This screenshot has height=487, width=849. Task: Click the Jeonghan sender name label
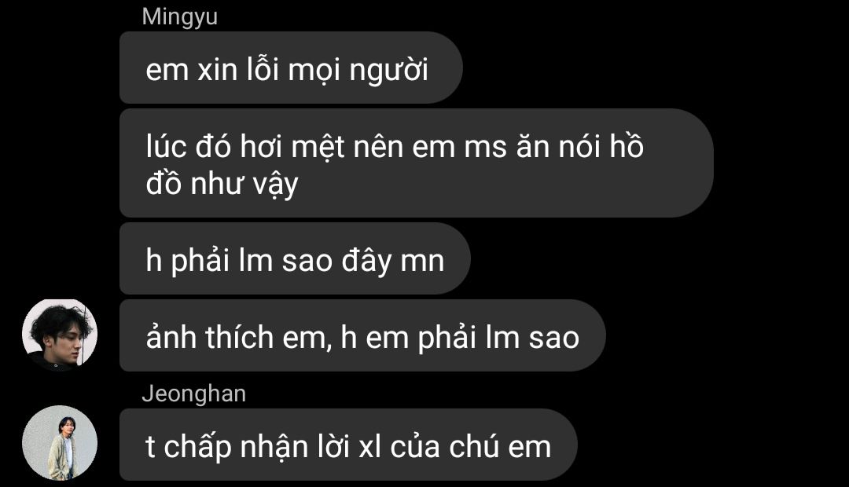click(x=194, y=394)
